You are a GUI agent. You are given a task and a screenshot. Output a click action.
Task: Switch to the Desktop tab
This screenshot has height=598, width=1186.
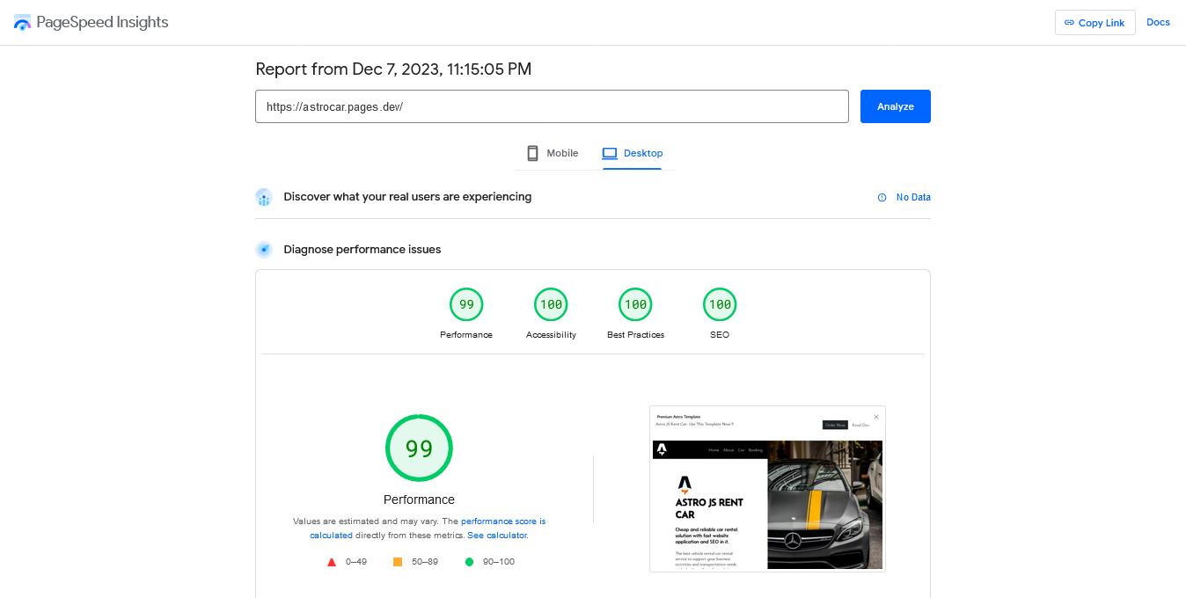click(633, 153)
